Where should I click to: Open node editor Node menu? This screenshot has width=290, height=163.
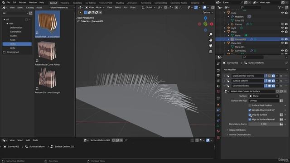(35, 140)
